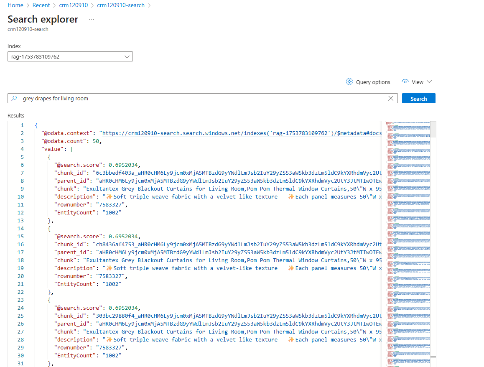Open the Index dropdown rag-1753783109762

[x=70, y=56]
